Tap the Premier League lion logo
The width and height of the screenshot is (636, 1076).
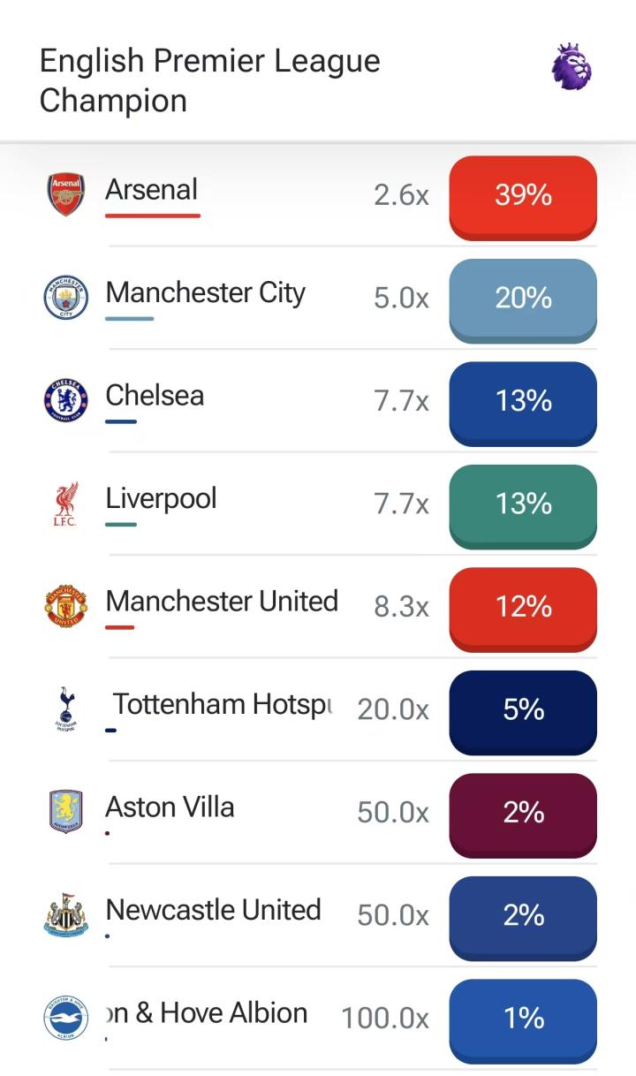(572, 66)
